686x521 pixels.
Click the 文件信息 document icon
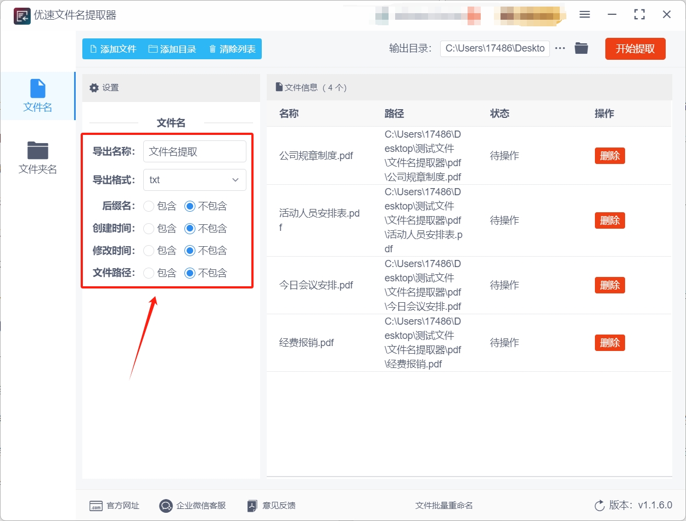pyautogui.click(x=279, y=87)
